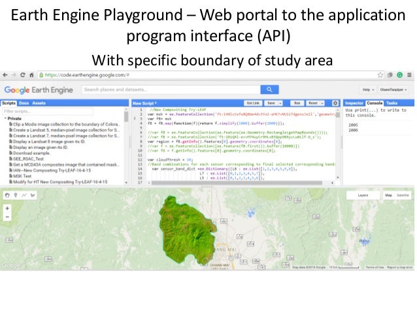Open the Save dropdown arrow
The height and width of the screenshot is (313, 417).
[280, 103]
